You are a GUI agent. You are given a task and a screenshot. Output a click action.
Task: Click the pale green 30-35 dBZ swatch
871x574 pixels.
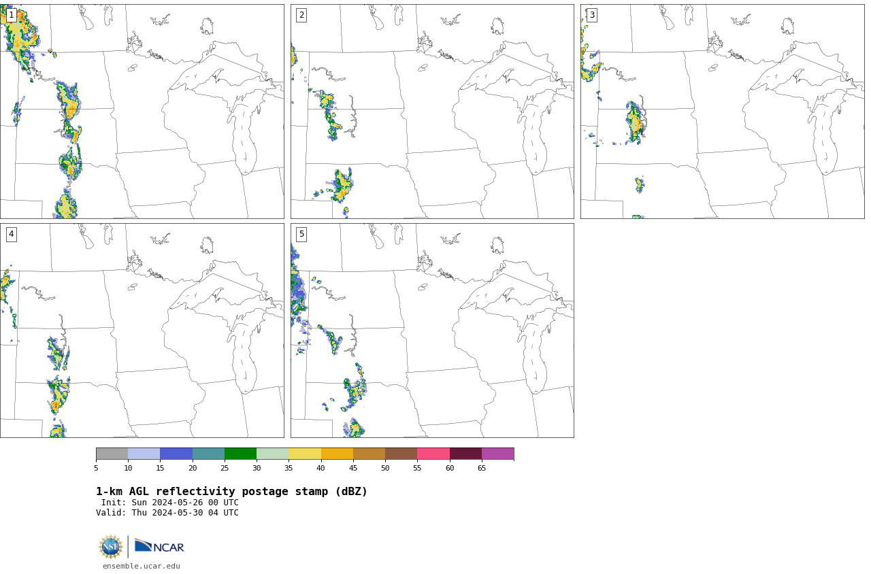(x=273, y=454)
